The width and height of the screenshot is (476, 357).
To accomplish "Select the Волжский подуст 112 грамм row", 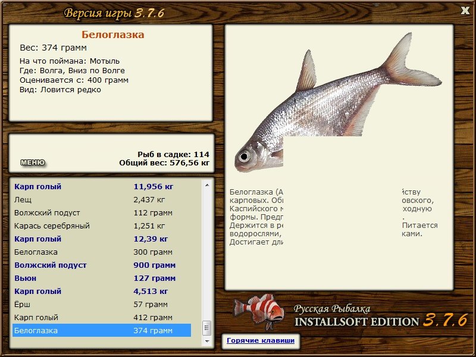I will point(102,213).
